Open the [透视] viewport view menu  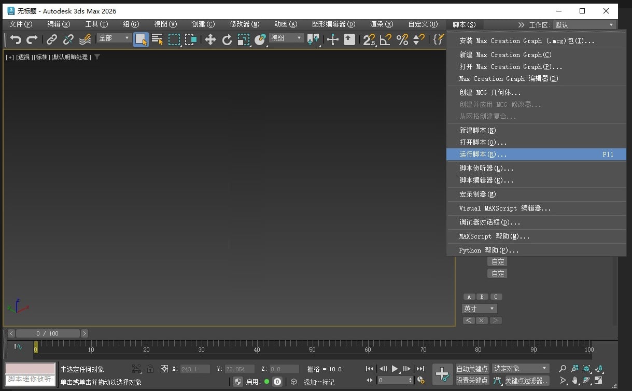coord(24,57)
